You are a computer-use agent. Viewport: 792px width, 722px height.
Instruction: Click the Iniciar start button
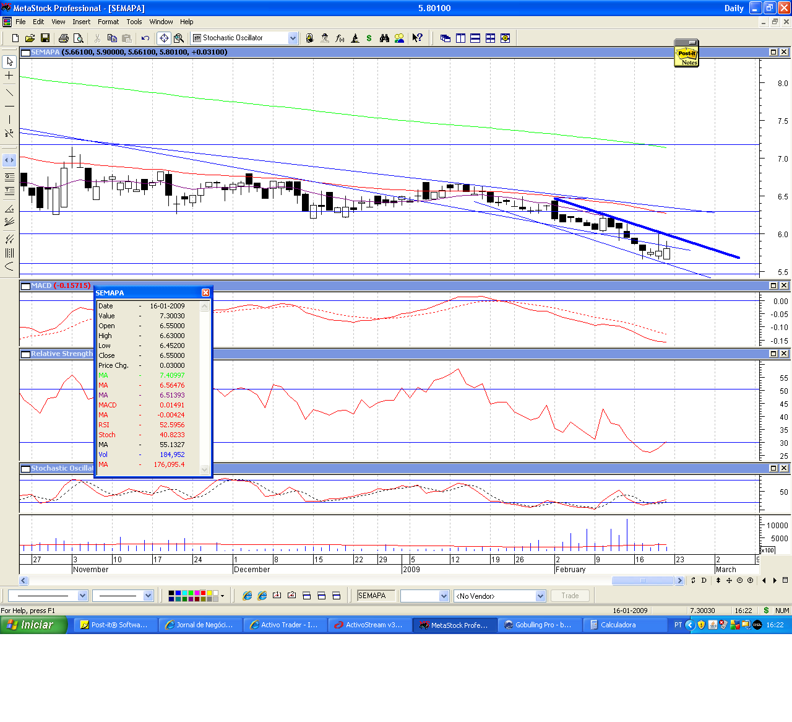(x=33, y=625)
